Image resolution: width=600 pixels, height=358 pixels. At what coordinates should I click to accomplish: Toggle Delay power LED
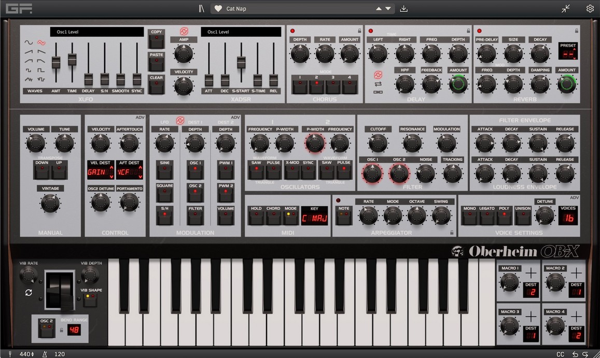(370, 31)
